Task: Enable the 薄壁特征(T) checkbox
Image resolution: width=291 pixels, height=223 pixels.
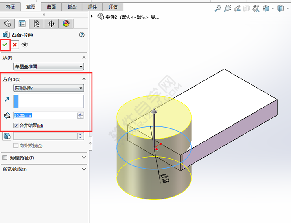Action: click(x=5, y=158)
